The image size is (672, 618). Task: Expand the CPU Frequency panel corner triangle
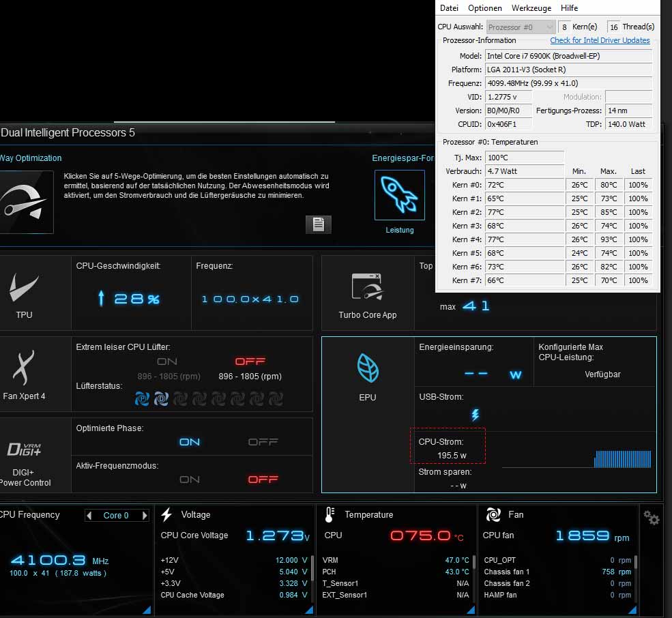(x=147, y=610)
